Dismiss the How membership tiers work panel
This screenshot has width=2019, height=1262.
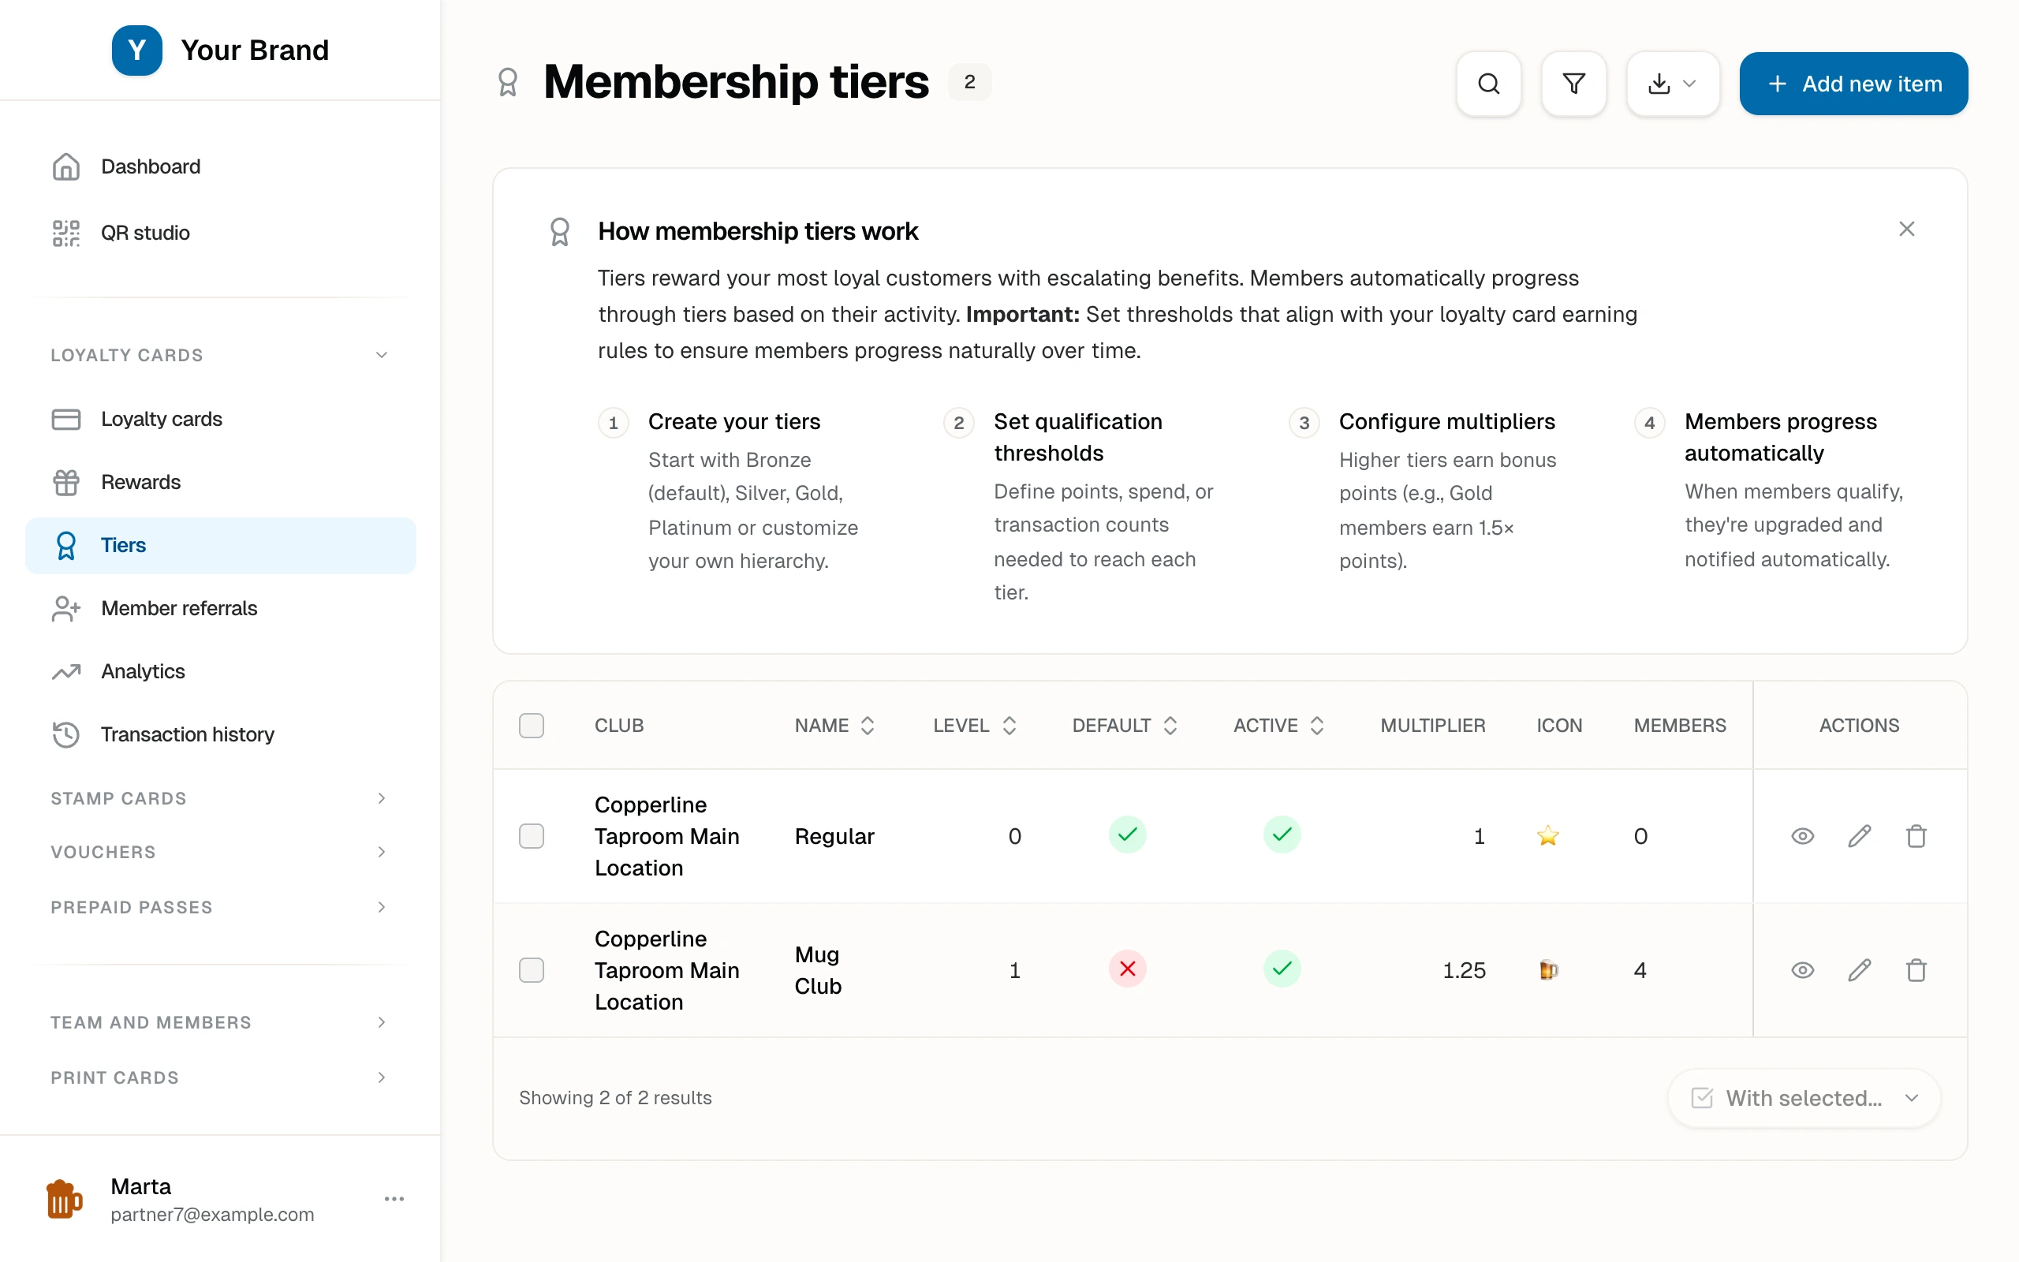click(1906, 229)
